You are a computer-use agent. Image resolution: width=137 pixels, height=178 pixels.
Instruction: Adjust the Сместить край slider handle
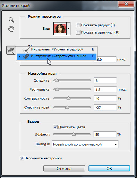coord(67,107)
